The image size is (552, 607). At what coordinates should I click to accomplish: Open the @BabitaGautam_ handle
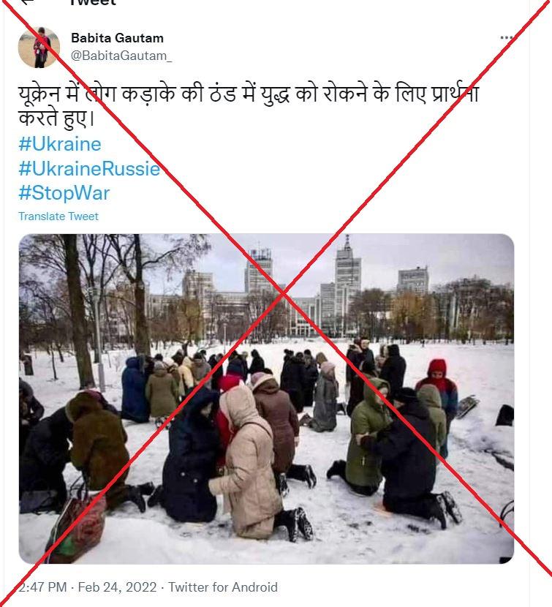point(121,56)
